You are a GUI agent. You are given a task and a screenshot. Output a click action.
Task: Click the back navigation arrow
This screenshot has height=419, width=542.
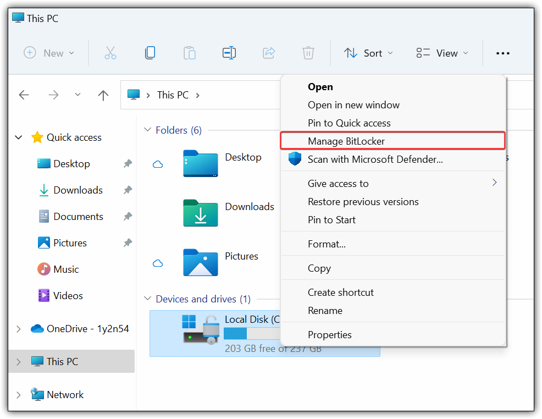click(24, 95)
